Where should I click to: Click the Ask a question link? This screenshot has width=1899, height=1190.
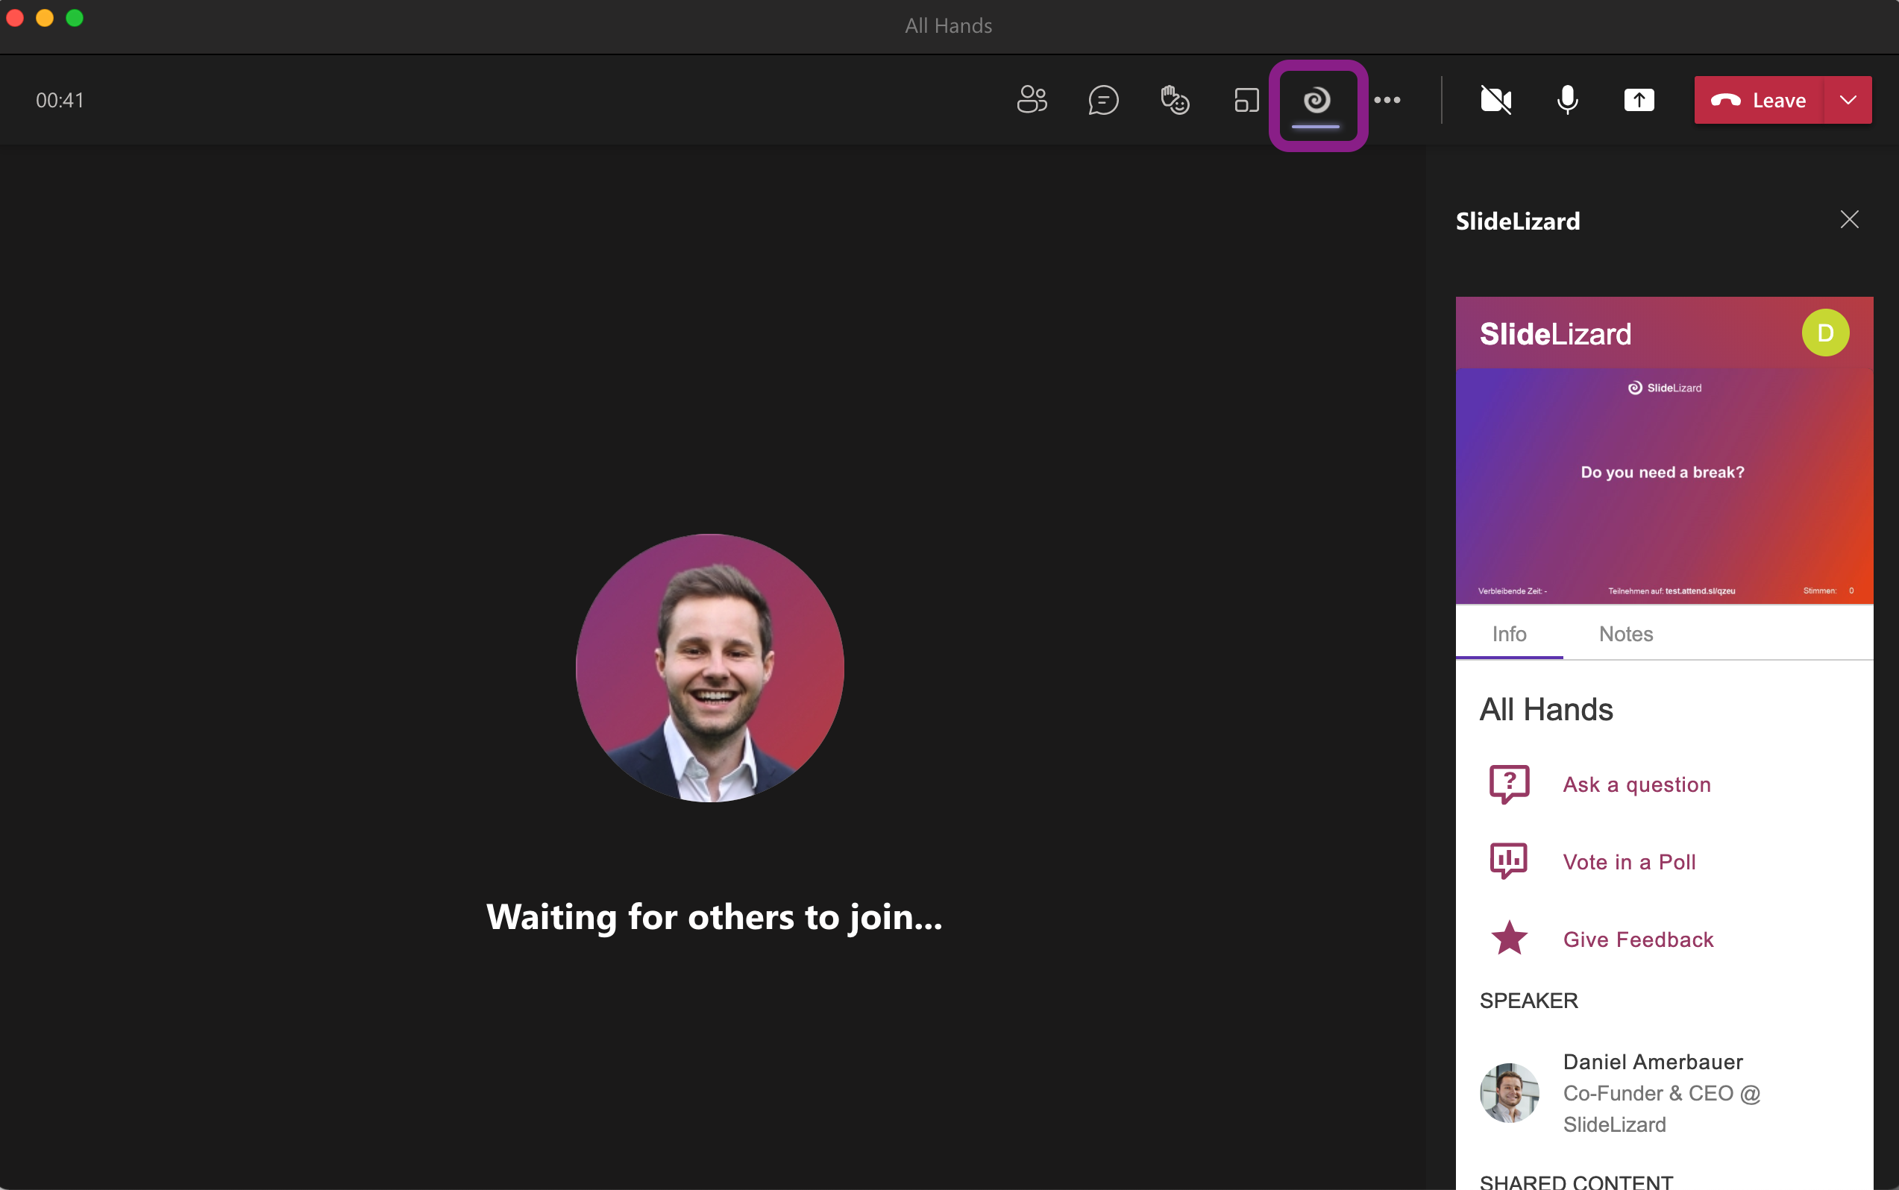pyautogui.click(x=1636, y=784)
